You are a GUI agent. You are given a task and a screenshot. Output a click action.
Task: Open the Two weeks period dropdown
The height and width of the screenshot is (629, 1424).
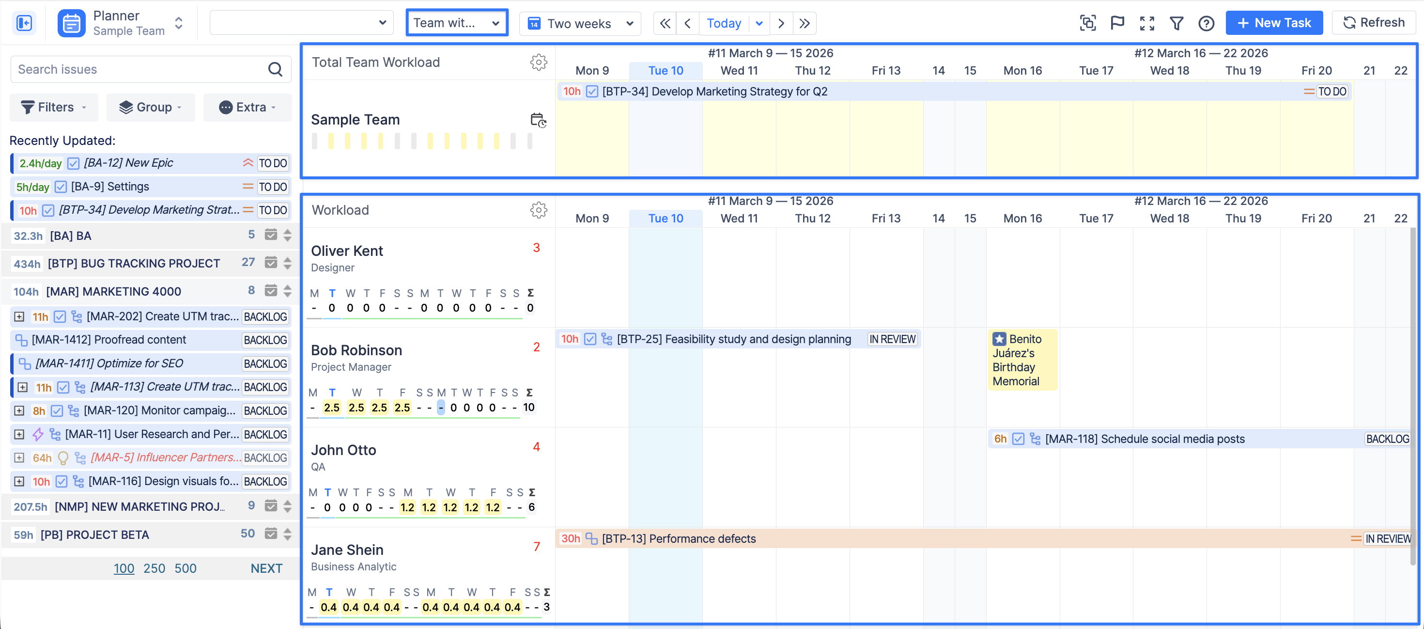point(580,23)
